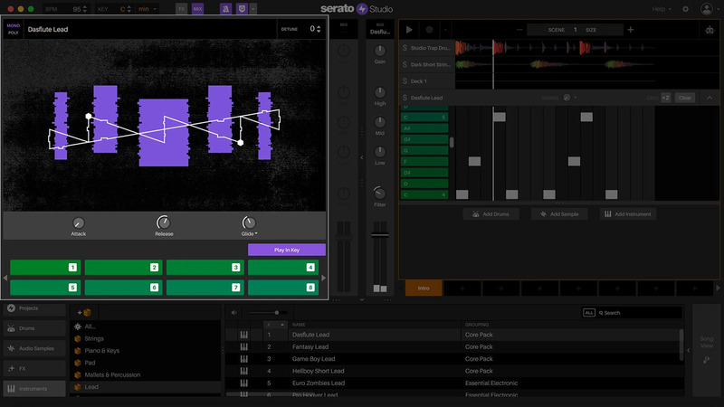Click the Release knob
This screenshot has width=724, height=407.
[163, 222]
